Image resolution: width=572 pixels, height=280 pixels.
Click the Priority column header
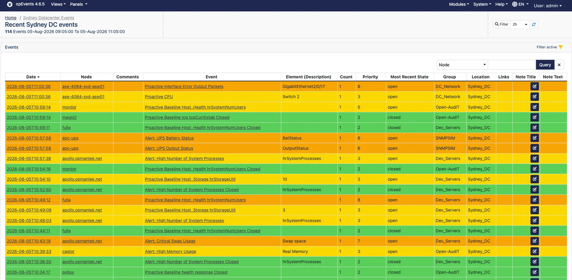[x=370, y=77]
